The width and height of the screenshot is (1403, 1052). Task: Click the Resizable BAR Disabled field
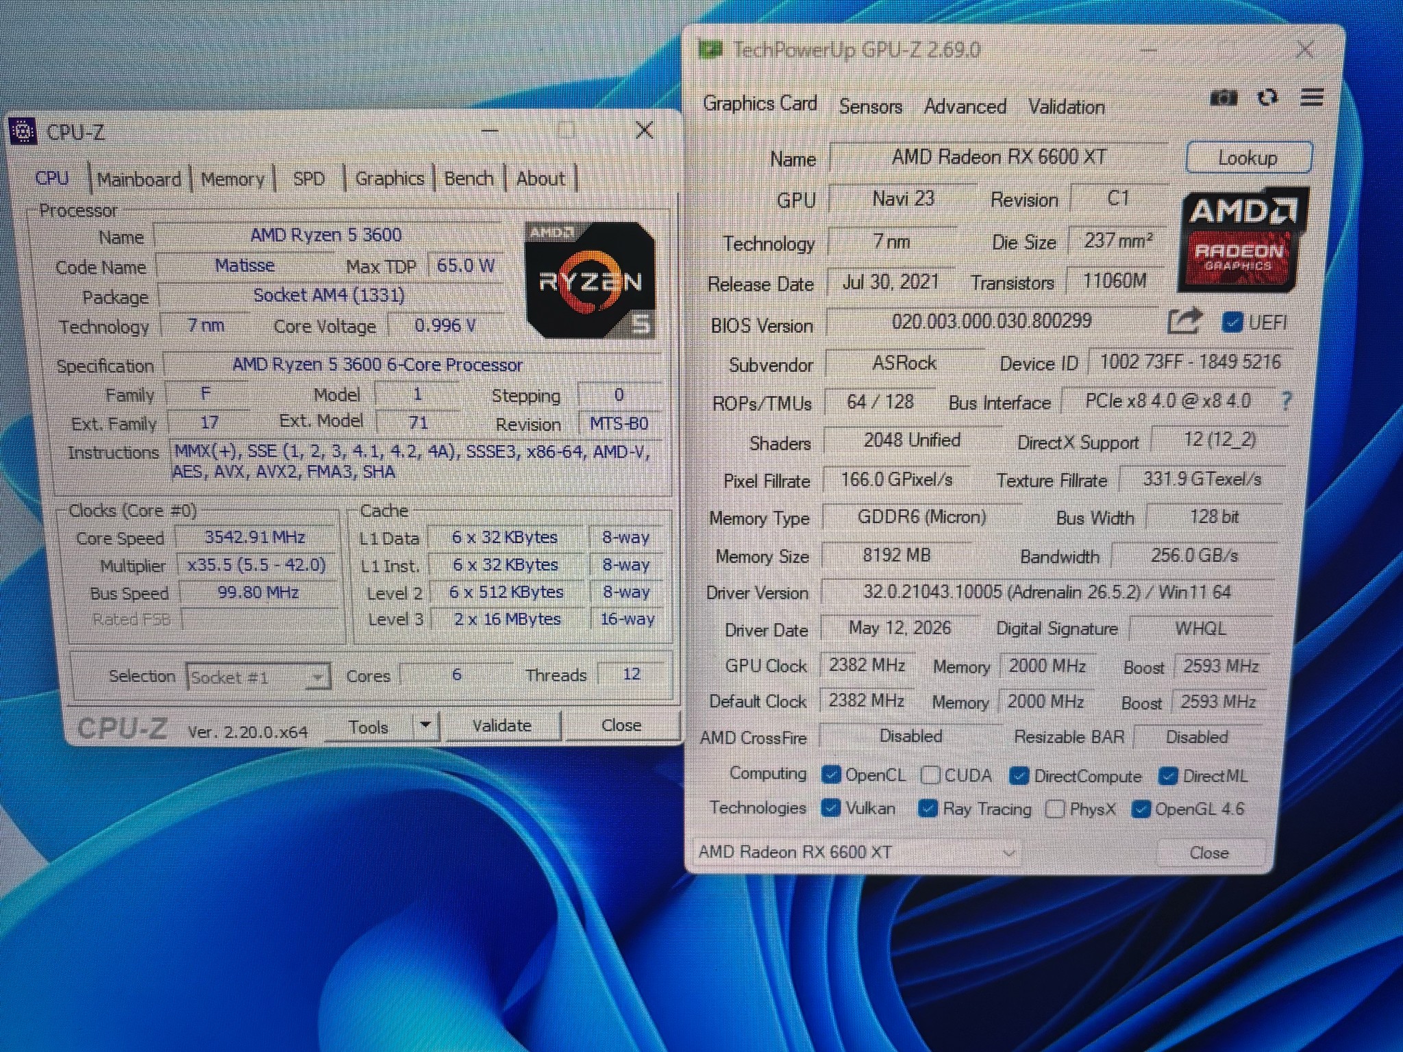[x=1197, y=737]
